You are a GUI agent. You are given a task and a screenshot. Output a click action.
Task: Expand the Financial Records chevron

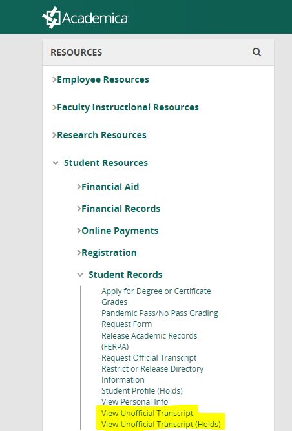tap(79, 209)
